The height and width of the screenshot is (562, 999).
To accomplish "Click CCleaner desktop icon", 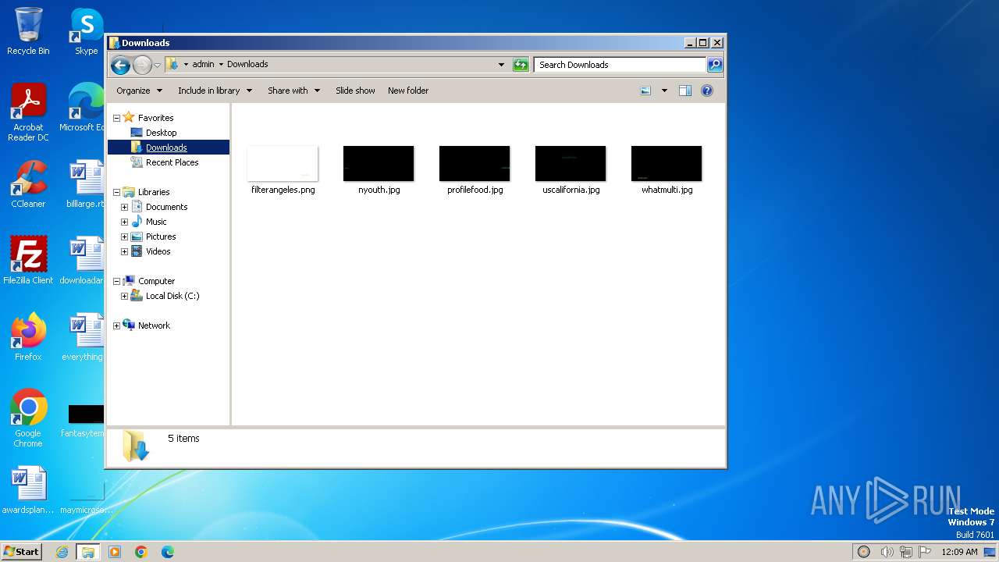I will 28,184.
